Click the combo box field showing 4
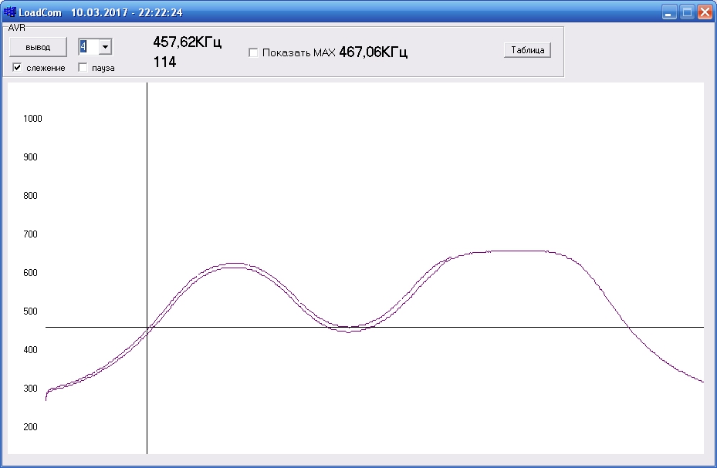This screenshot has height=468, width=717. pos(87,47)
